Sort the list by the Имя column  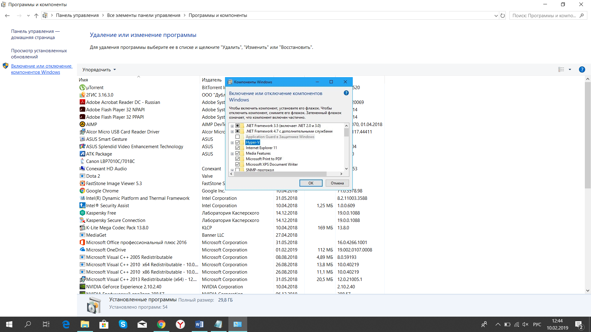pyautogui.click(x=83, y=80)
